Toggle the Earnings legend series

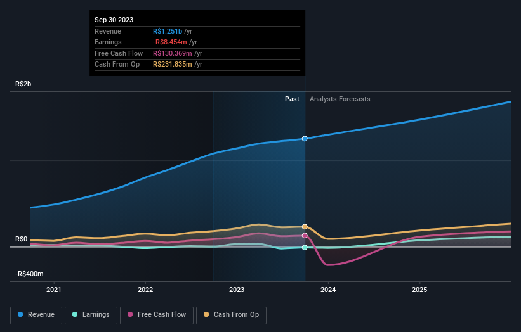click(x=91, y=315)
